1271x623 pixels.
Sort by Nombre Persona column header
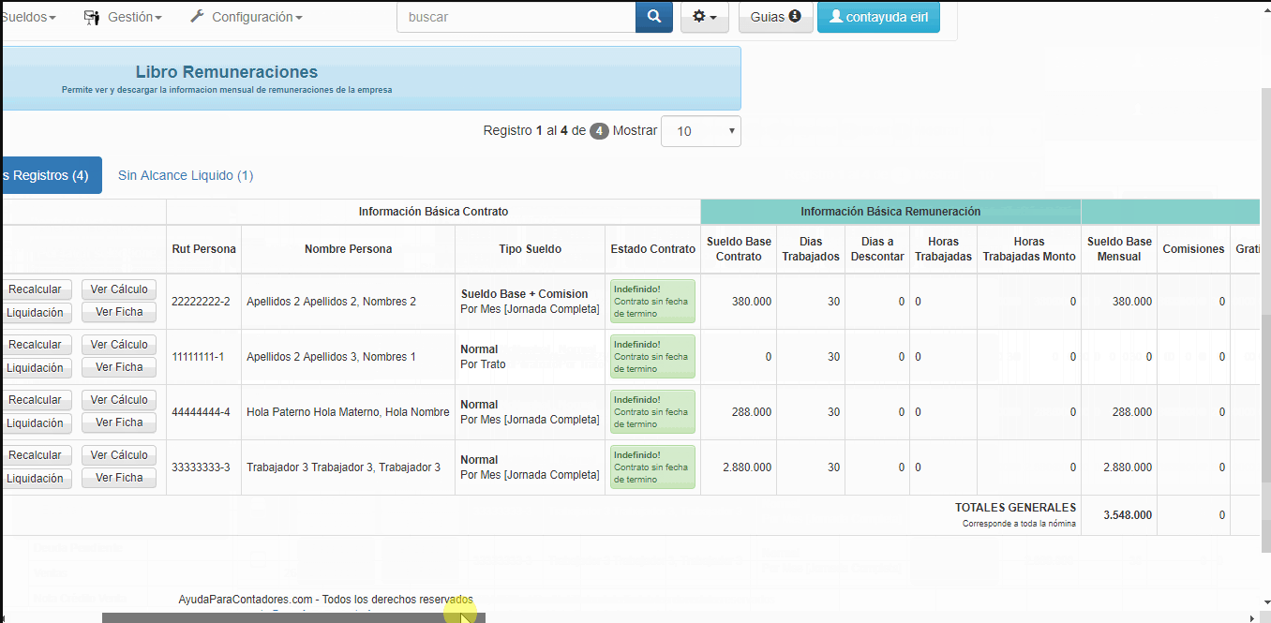348,249
